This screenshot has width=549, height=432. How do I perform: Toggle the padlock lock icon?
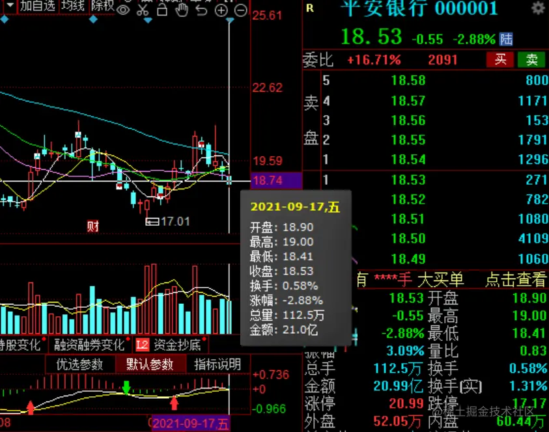[162, 10]
